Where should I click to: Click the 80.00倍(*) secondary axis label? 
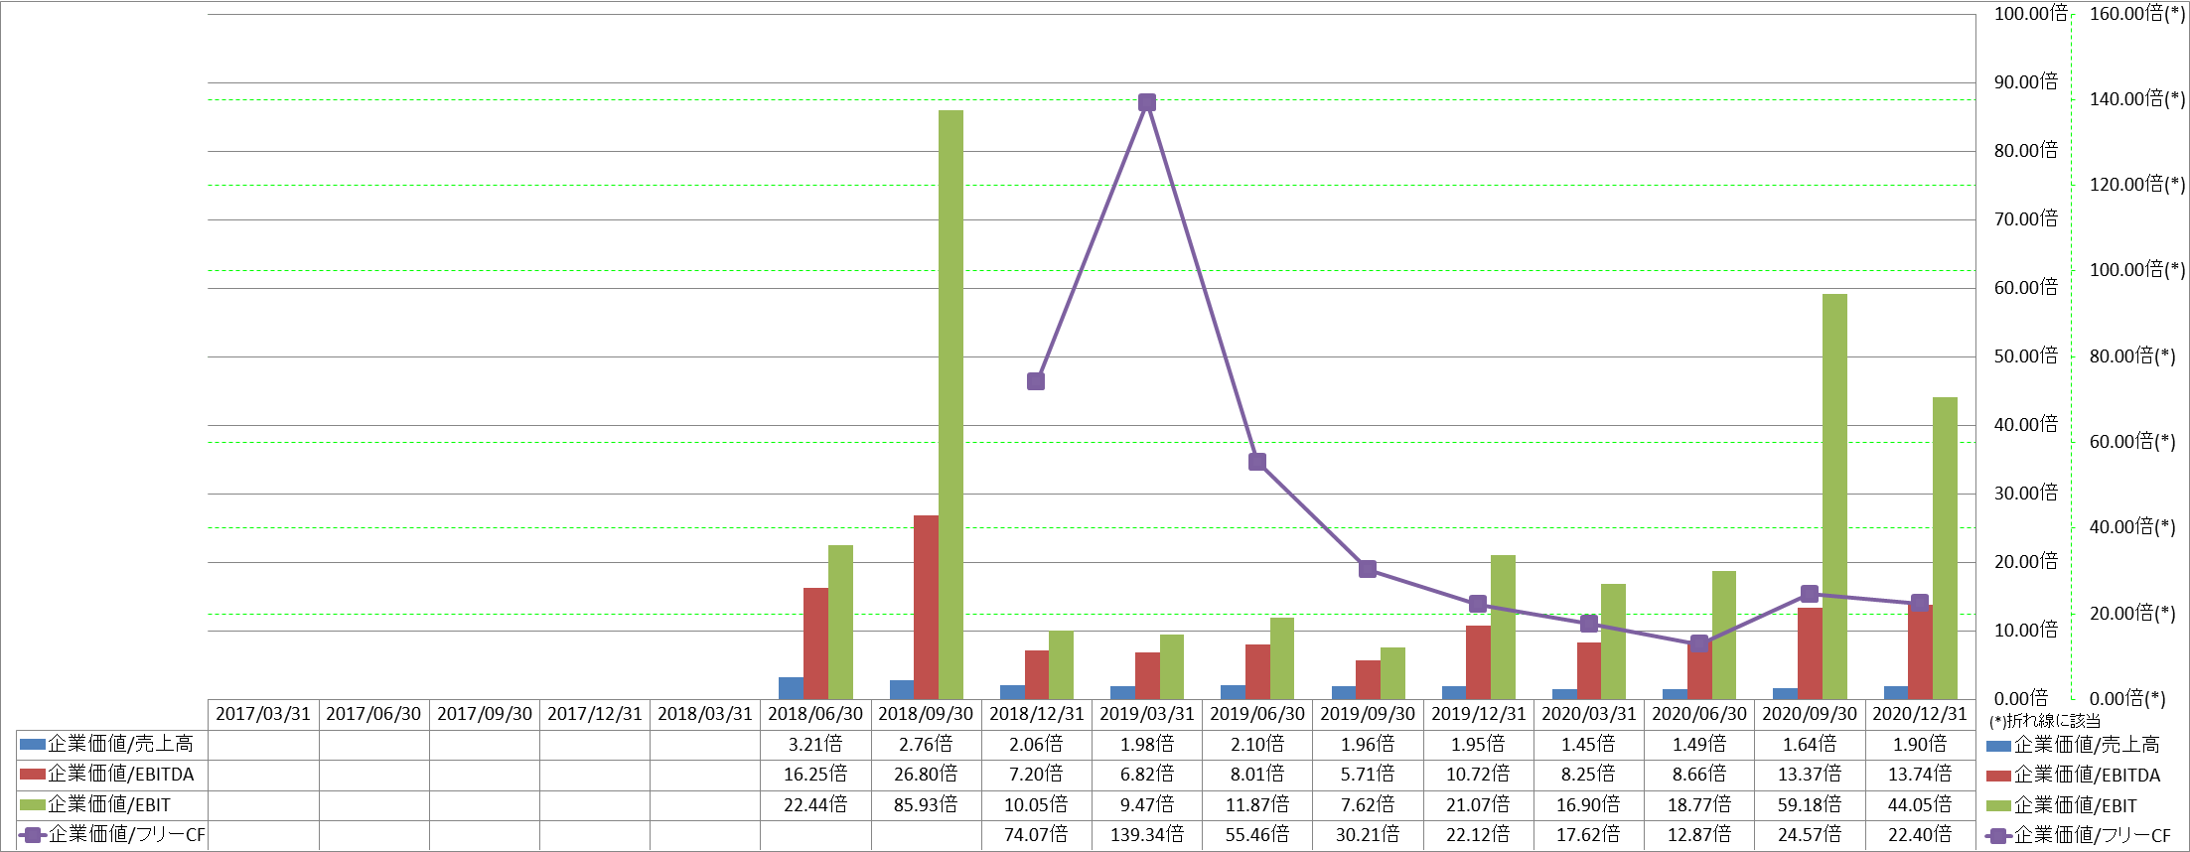2132,356
